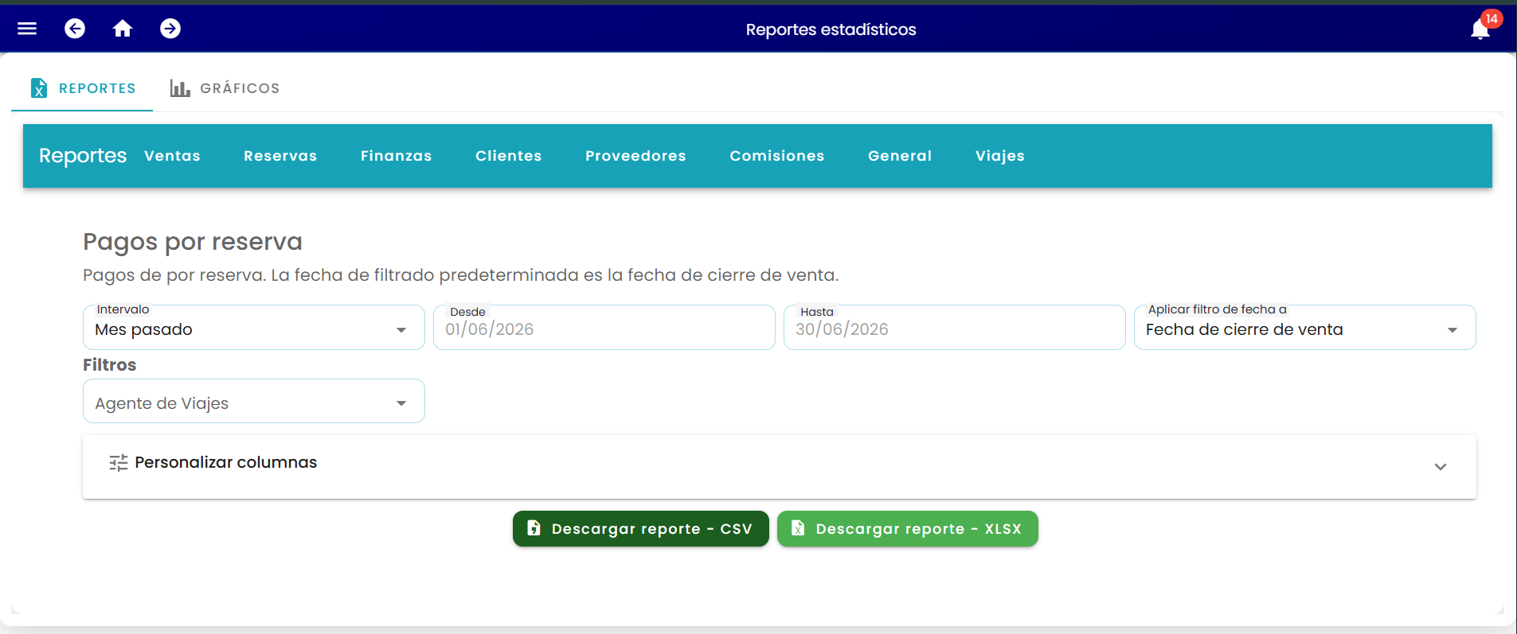Click the Personalizar columnas sliders icon
Screen dimensions: 1517x634
coord(119,463)
